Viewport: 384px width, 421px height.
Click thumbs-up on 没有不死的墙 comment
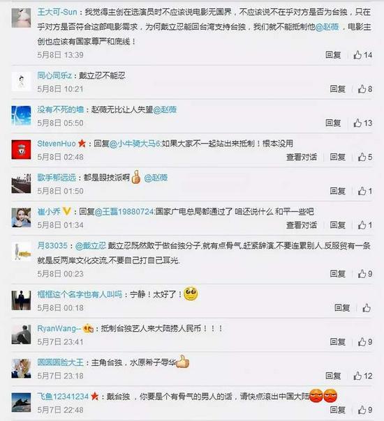coord(363,123)
